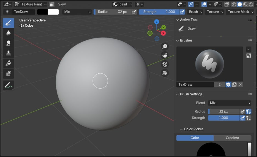Switch perspective/orthographic with grid icon

pos(165,73)
